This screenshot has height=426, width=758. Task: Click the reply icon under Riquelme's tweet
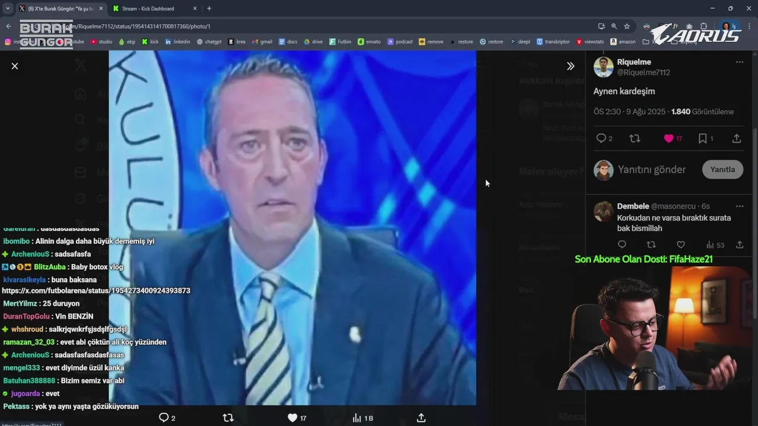point(601,138)
